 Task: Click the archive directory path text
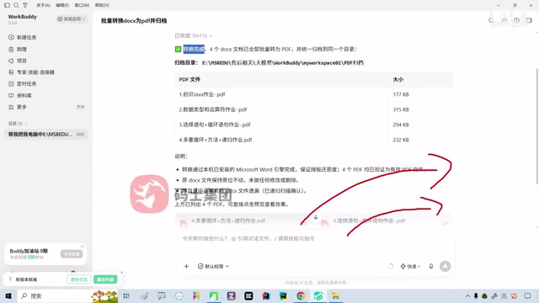click(283, 63)
